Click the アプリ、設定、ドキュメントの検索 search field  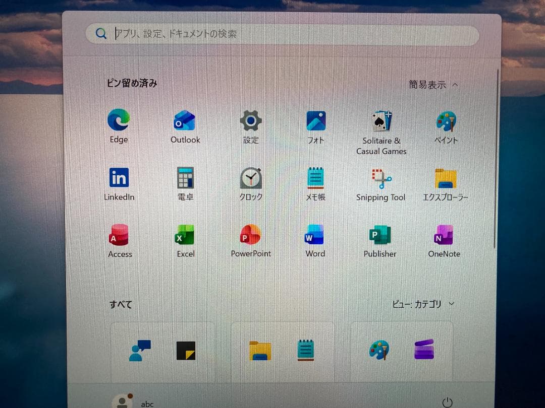tap(282, 34)
